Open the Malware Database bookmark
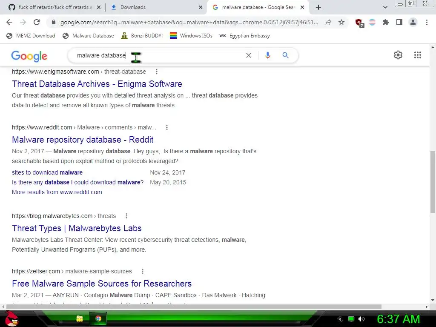The width and height of the screenshot is (436, 327). [x=89, y=36]
